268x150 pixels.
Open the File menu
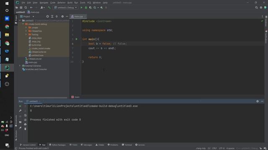[x=23, y=2]
